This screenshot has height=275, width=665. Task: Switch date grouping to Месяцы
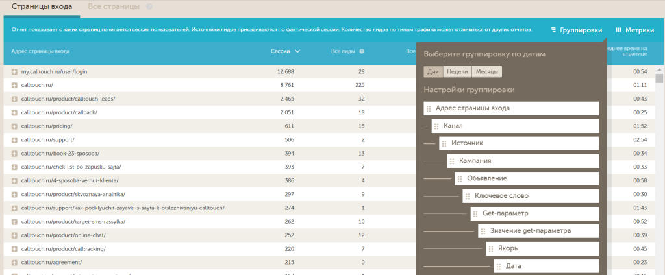pyautogui.click(x=486, y=71)
